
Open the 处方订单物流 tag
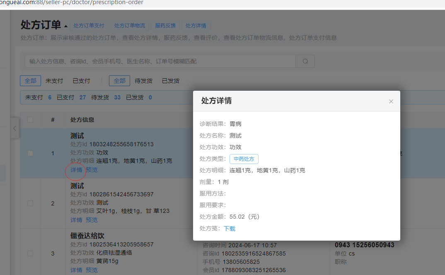129,26
